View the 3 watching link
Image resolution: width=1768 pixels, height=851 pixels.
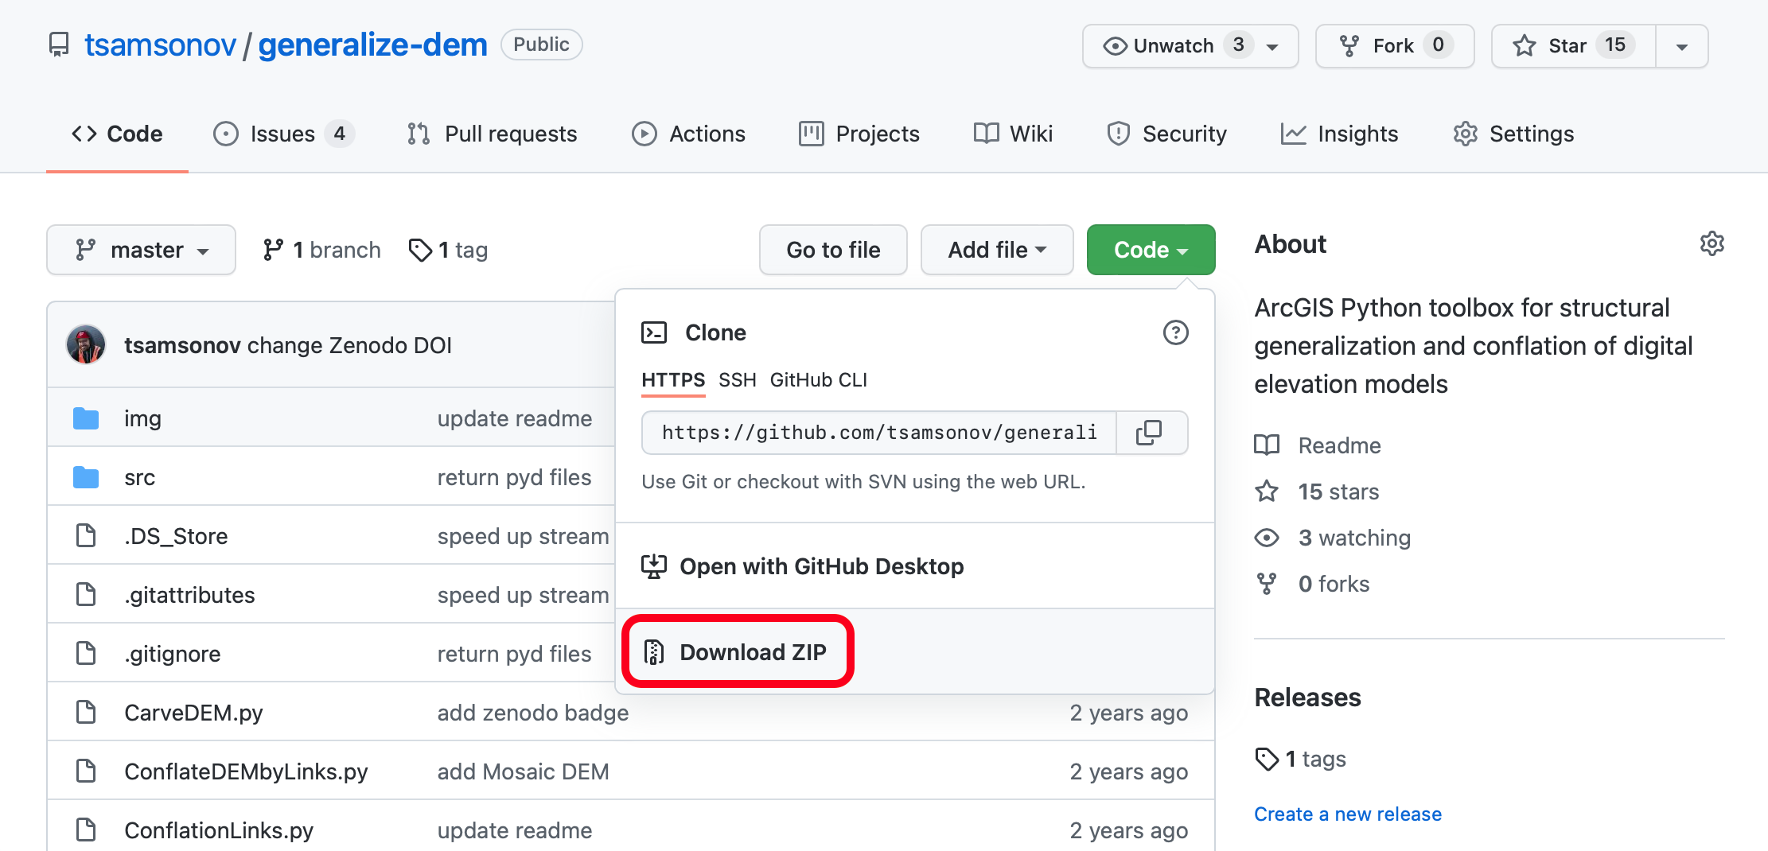pos(1334,538)
